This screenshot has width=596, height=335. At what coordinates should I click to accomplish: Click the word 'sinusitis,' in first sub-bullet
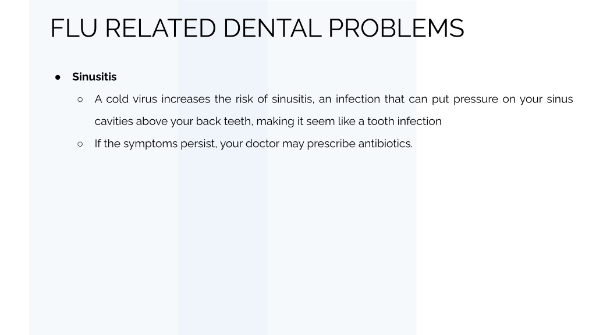coord(293,99)
